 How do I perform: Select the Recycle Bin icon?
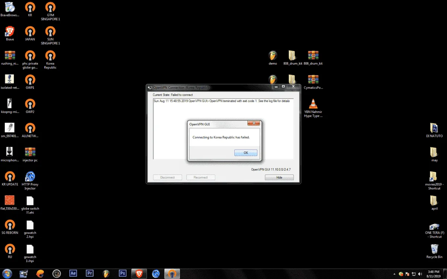click(x=434, y=251)
